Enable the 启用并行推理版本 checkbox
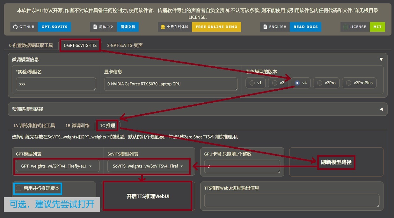 [x=19, y=188]
